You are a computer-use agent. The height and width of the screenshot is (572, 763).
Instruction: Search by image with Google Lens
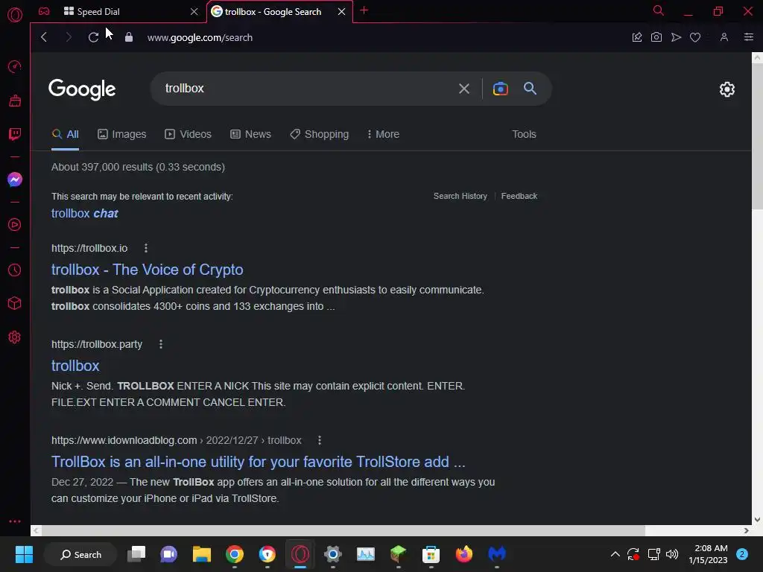[x=500, y=89]
